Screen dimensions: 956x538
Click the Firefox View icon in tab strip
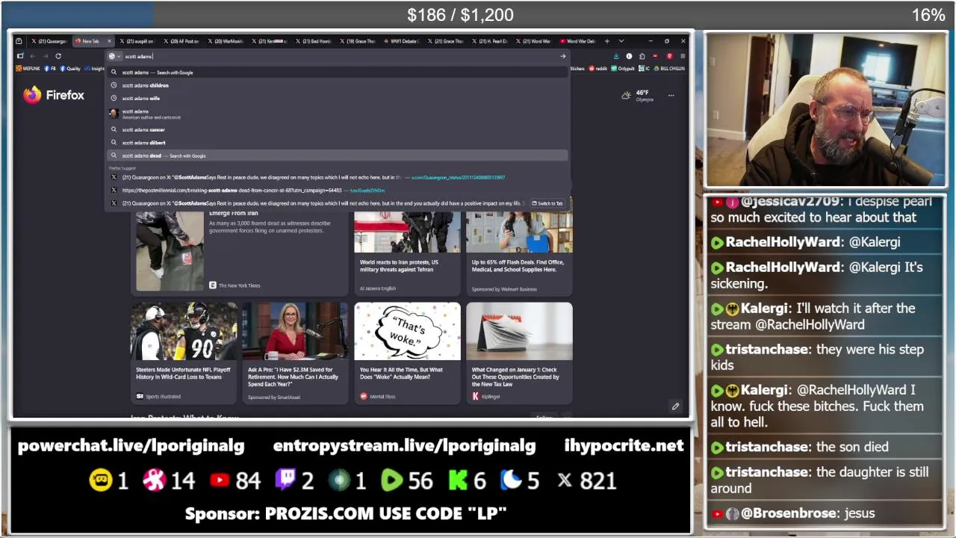[19, 41]
